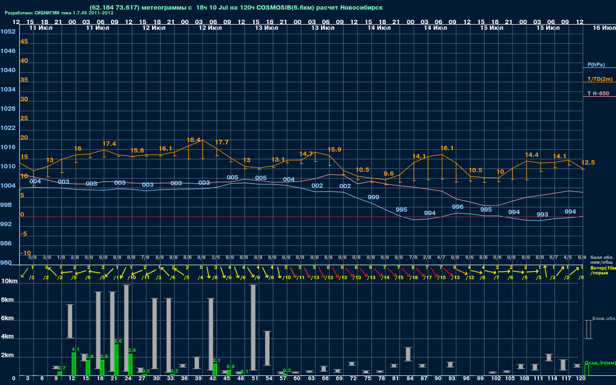Click the Осад,3ч(мм) legend label
The height and width of the screenshot is (385, 616).
(600, 362)
